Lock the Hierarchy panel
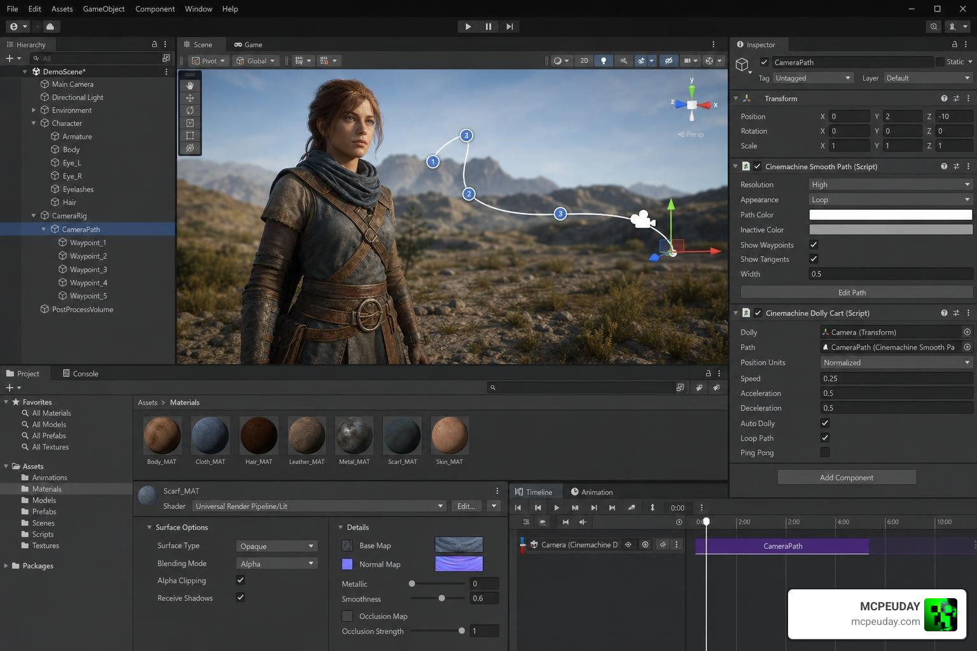Screen dimensions: 977x651 [x=154, y=45]
